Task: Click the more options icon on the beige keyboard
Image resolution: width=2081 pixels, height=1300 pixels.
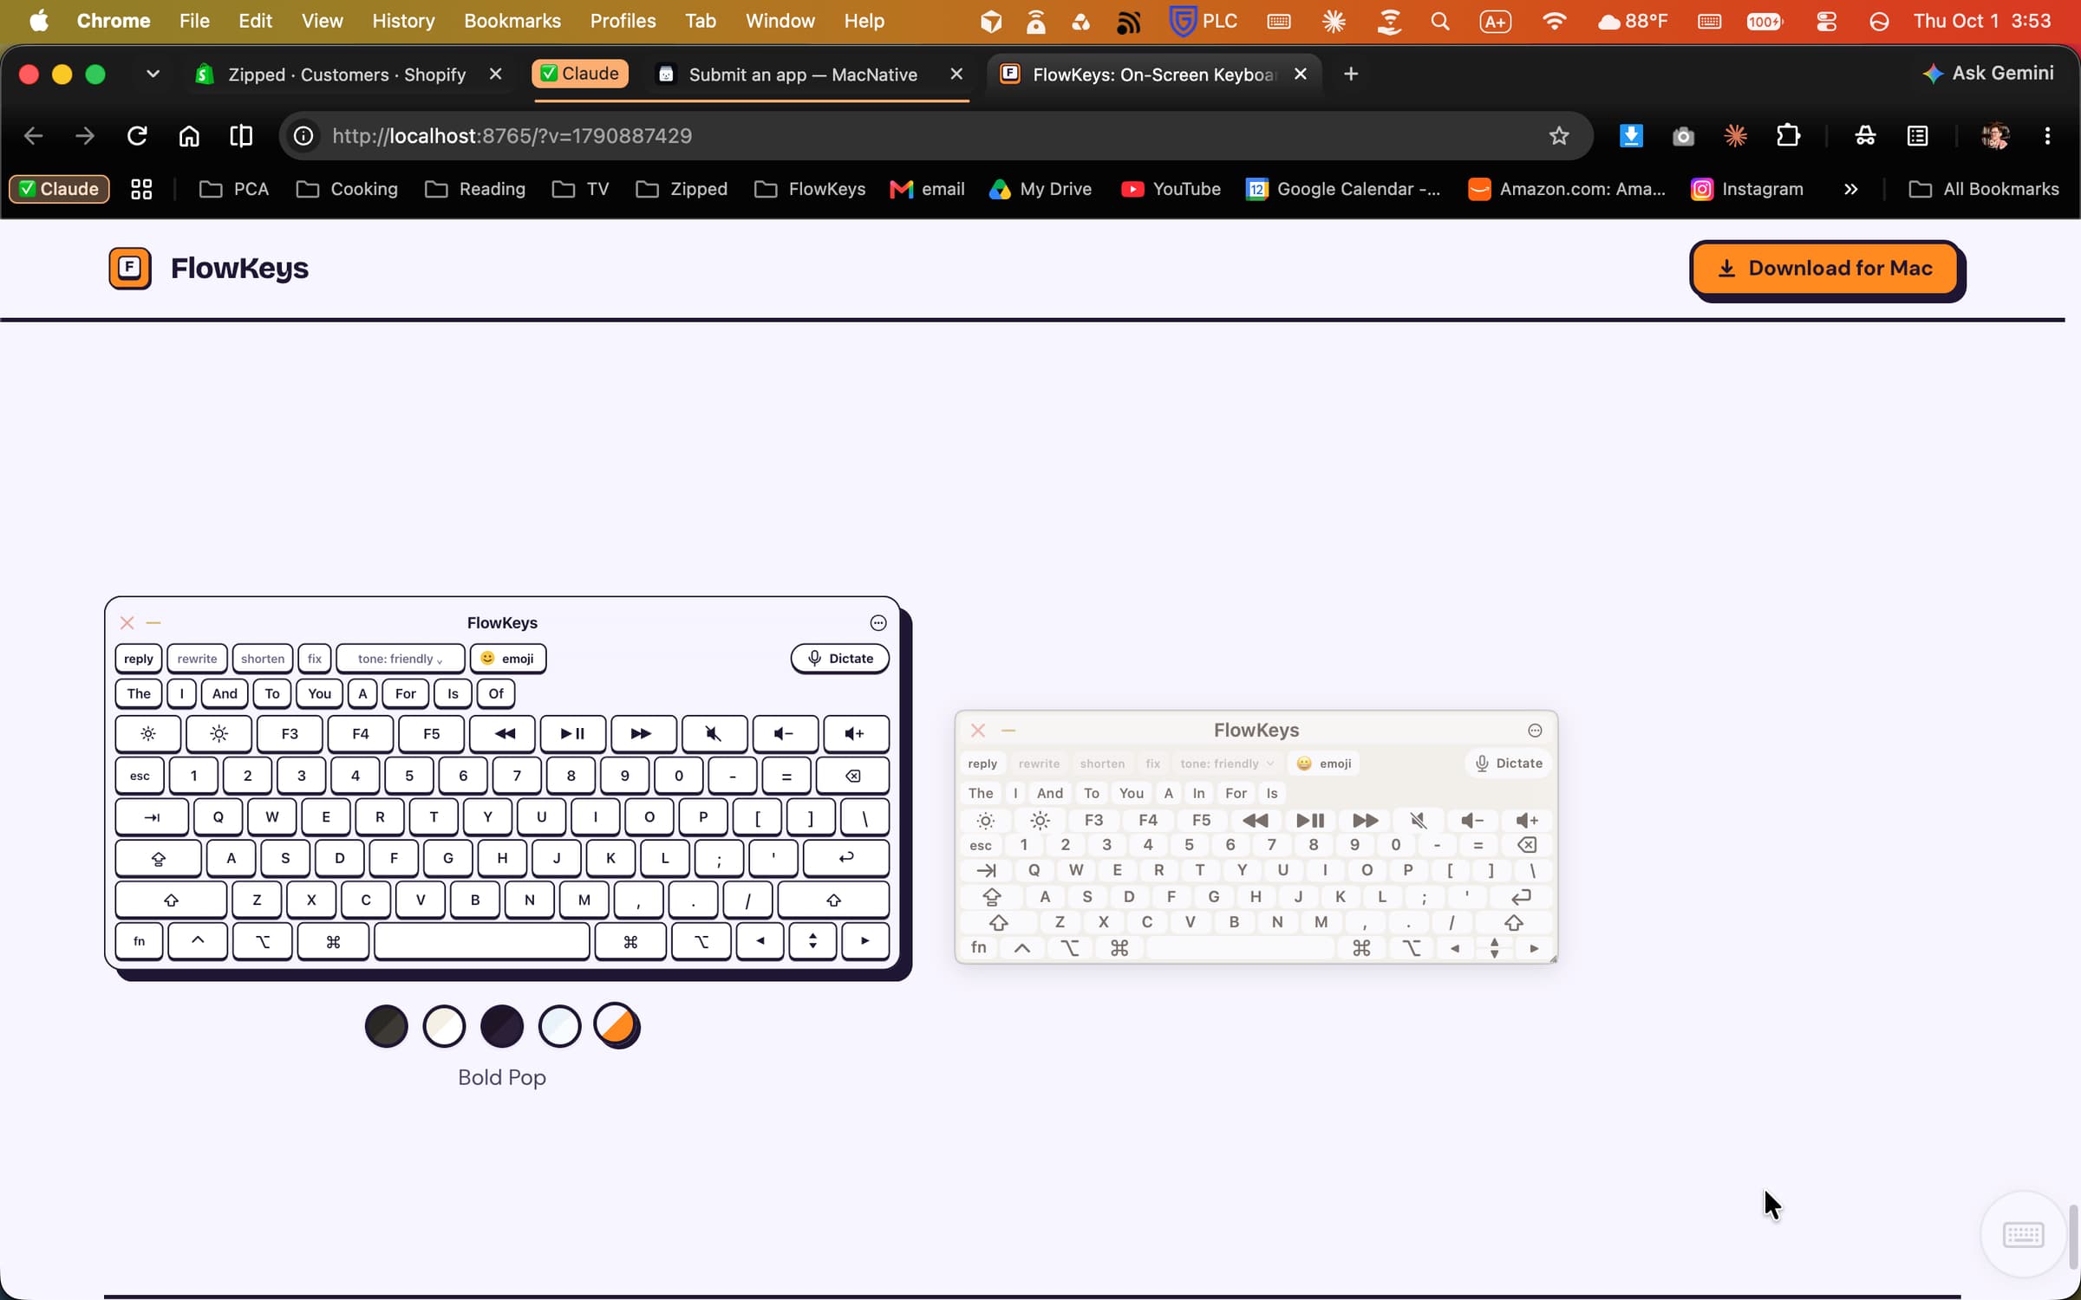Action: coord(1535,731)
